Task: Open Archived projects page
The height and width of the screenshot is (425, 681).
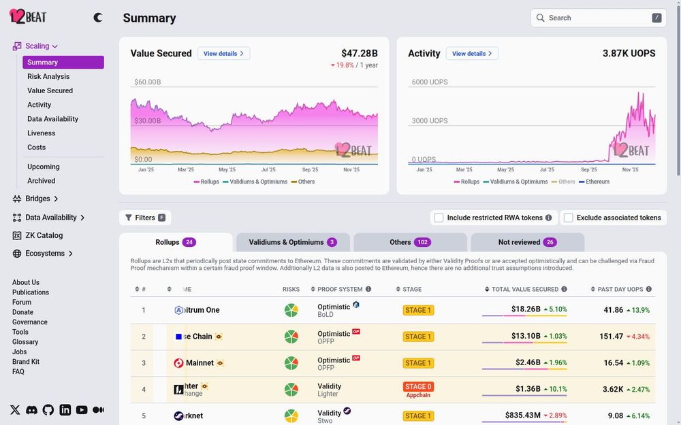Action: (42, 181)
